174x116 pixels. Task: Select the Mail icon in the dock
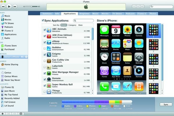point(116,86)
